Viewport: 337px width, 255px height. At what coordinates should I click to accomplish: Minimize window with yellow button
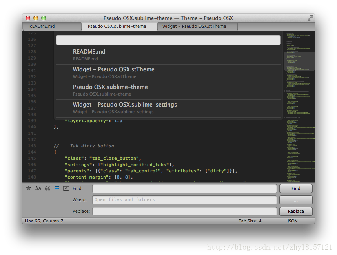pos(36,18)
